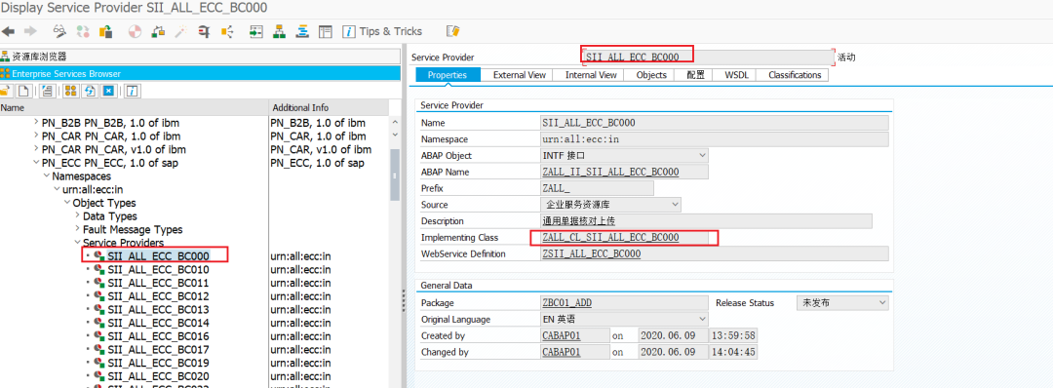This screenshot has height=388, width=1053.
Task: Click the Created by CABAP01 link
Action: click(x=562, y=335)
